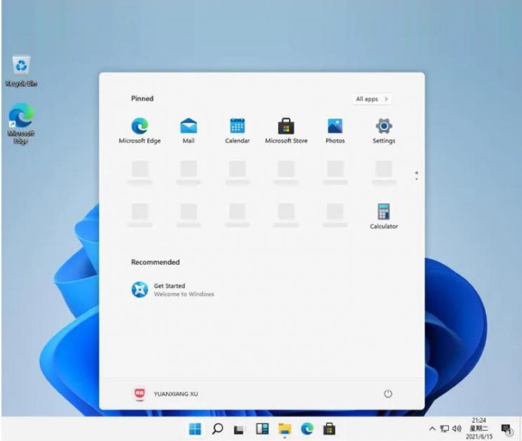Open Task View on the taskbar
The image size is (522, 441).
pyautogui.click(x=239, y=429)
